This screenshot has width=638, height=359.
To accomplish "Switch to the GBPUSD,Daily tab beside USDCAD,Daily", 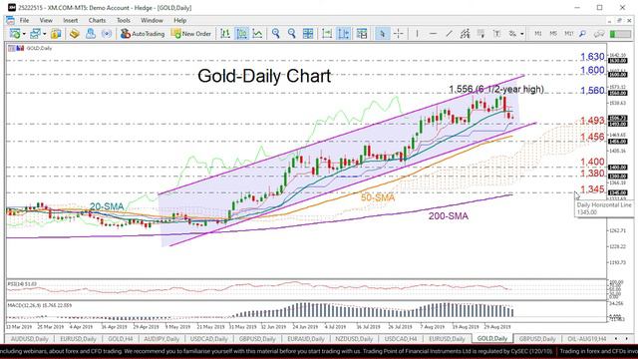I will [257, 339].
